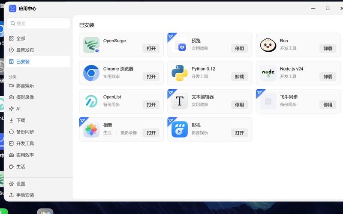Click the AI sparkle icon
The width and height of the screenshot is (343, 214).
pyautogui.click(x=12, y=109)
